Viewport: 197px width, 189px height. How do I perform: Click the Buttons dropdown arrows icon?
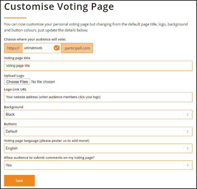[188, 132]
